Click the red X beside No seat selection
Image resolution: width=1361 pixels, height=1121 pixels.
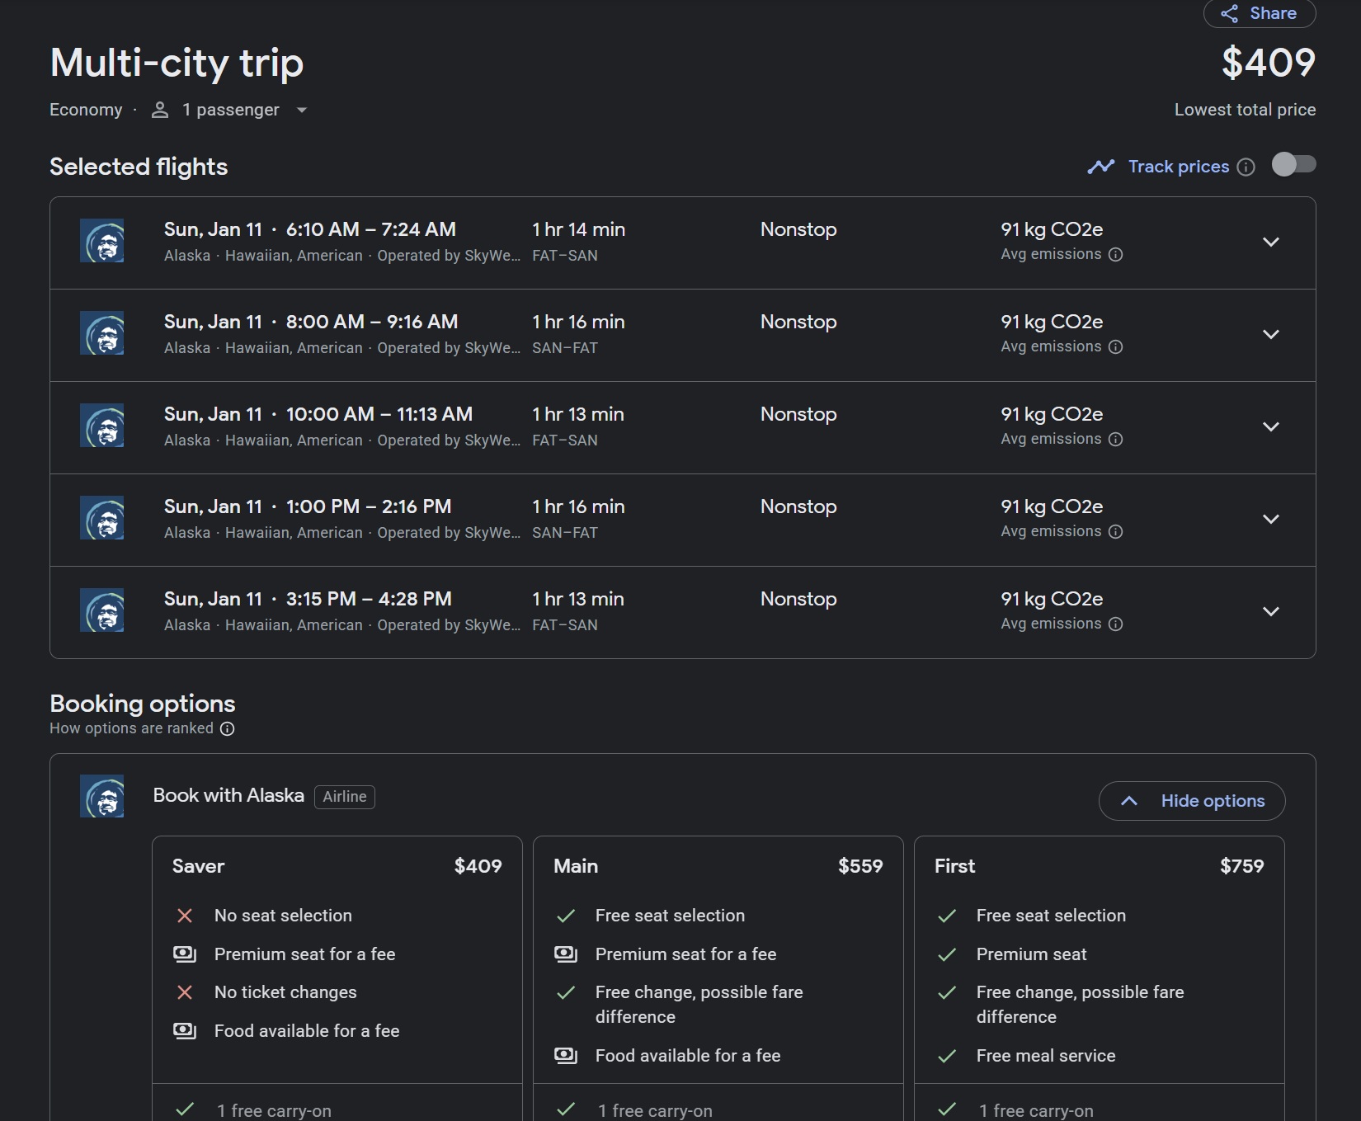(x=185, y=916)
